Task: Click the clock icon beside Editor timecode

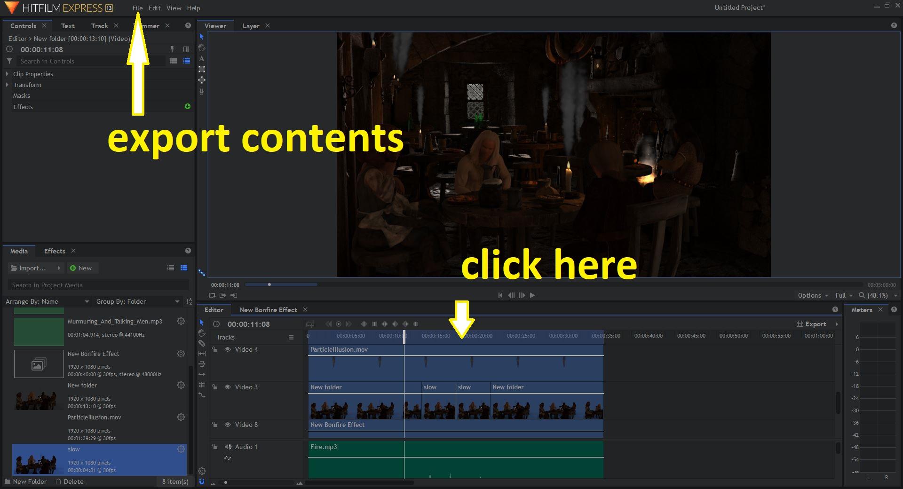Action: point(216,324)
